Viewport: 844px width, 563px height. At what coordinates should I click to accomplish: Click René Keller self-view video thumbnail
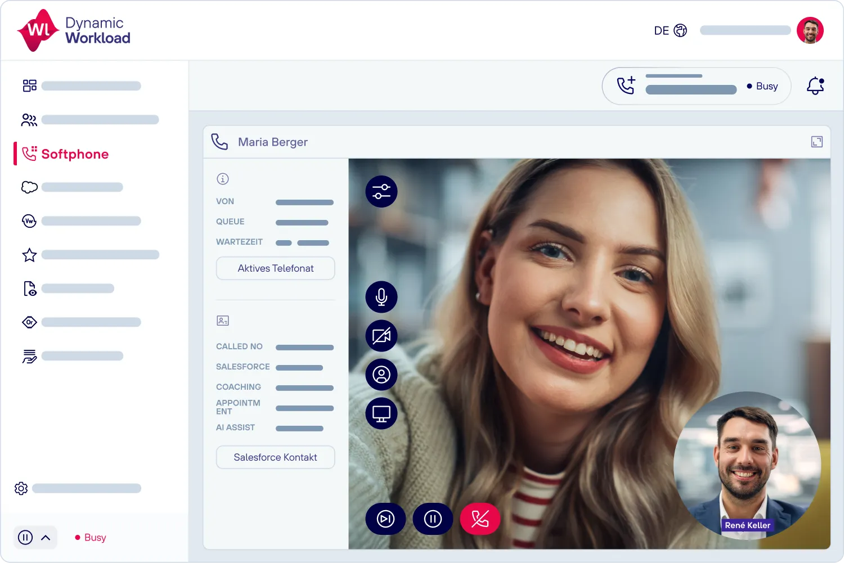click(747, 466)
